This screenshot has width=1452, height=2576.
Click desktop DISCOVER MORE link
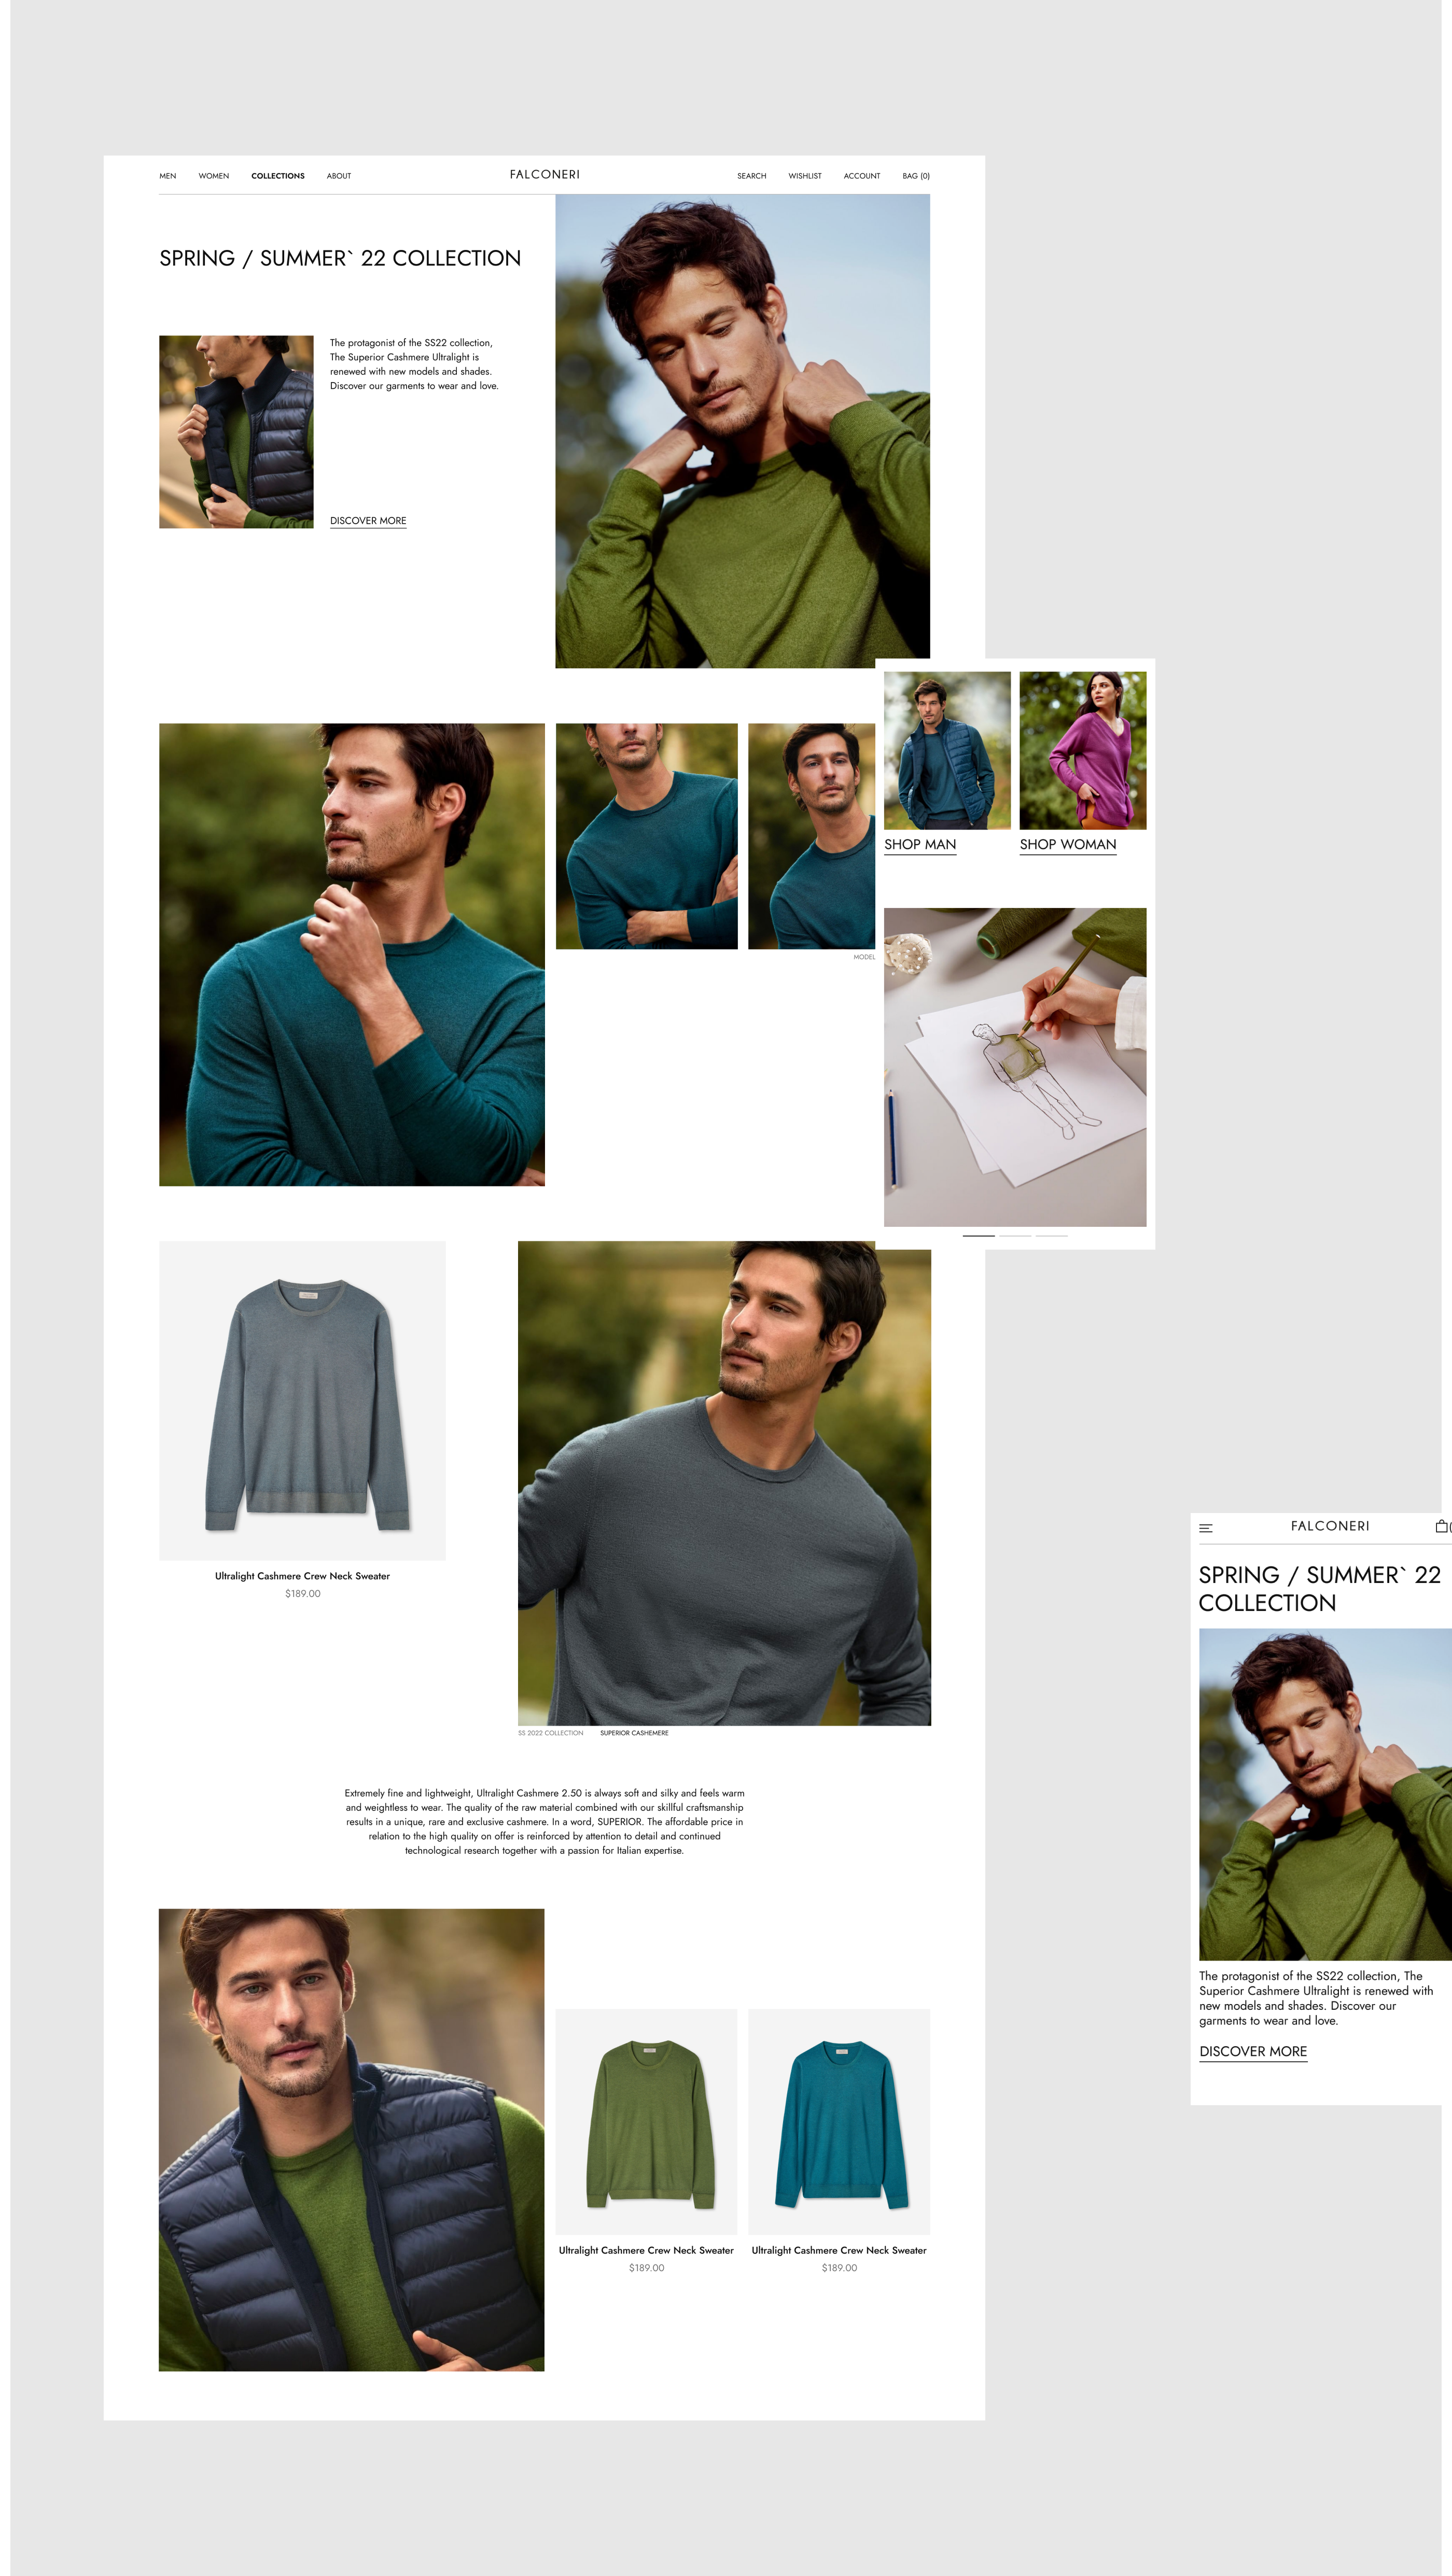coord(368,521)
